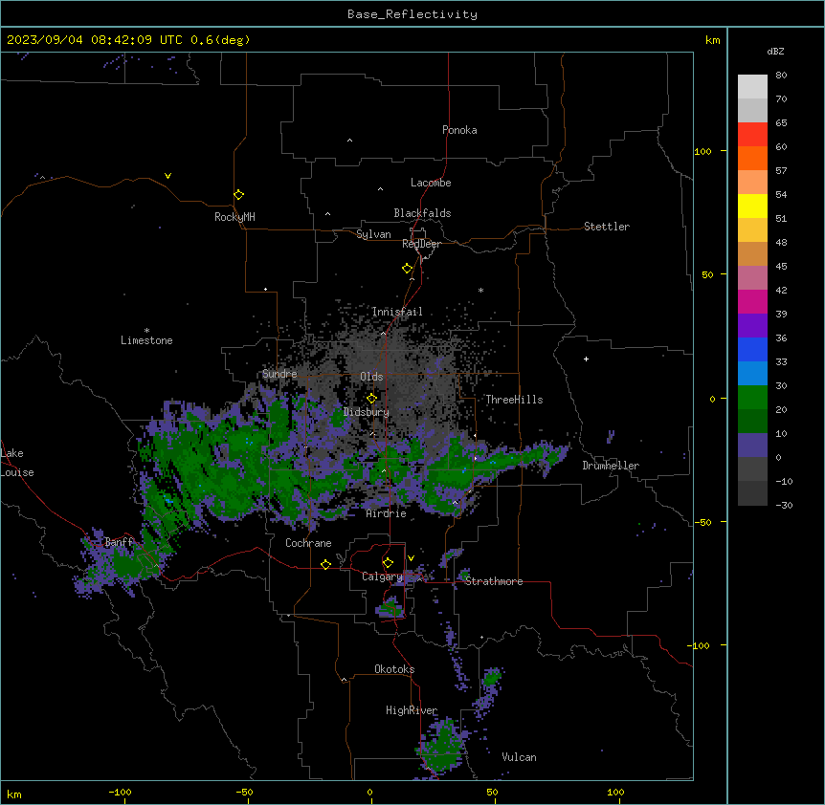The width and height of the screenshot is (825, 805).
Task: Select the Sylvan label
Action: [x=373, y=234]
